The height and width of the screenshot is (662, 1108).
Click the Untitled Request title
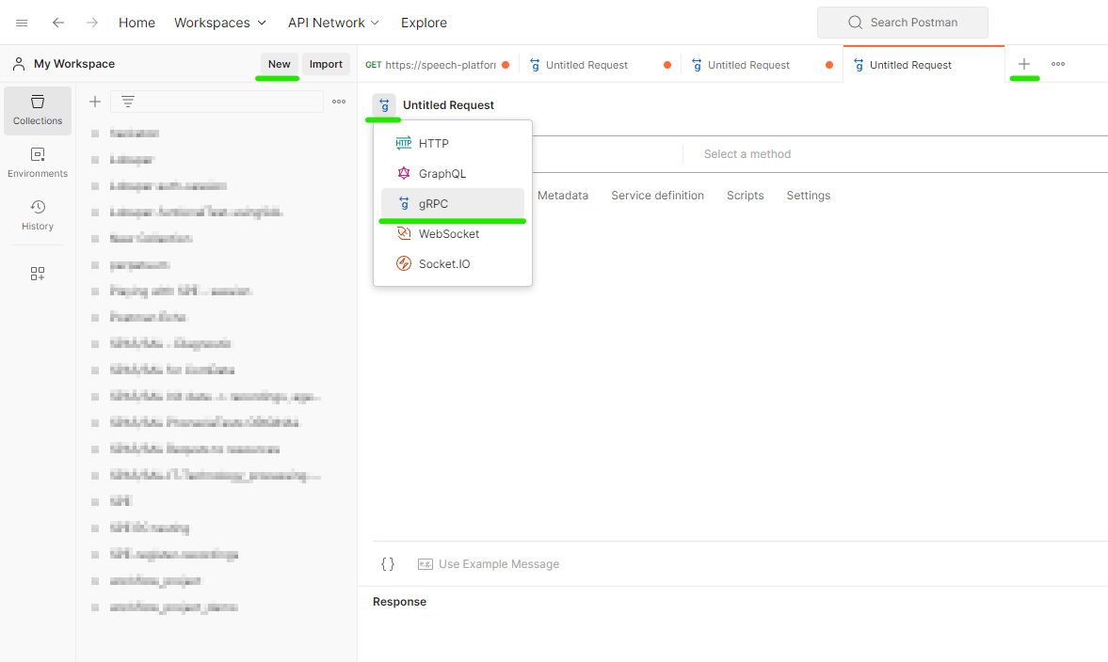[448, 105]
